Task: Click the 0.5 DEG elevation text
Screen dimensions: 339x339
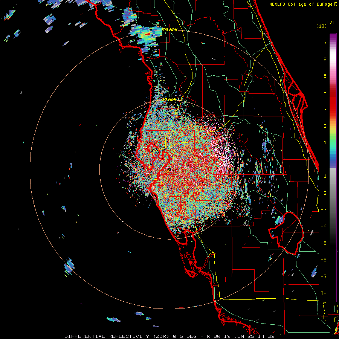Action: tap(185, 336)
